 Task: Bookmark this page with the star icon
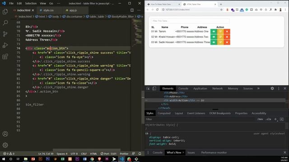pos(221,9)
